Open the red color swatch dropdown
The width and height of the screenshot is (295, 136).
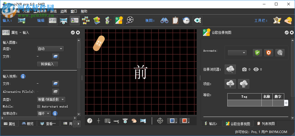pyautogui.click(x=185, y=121)
